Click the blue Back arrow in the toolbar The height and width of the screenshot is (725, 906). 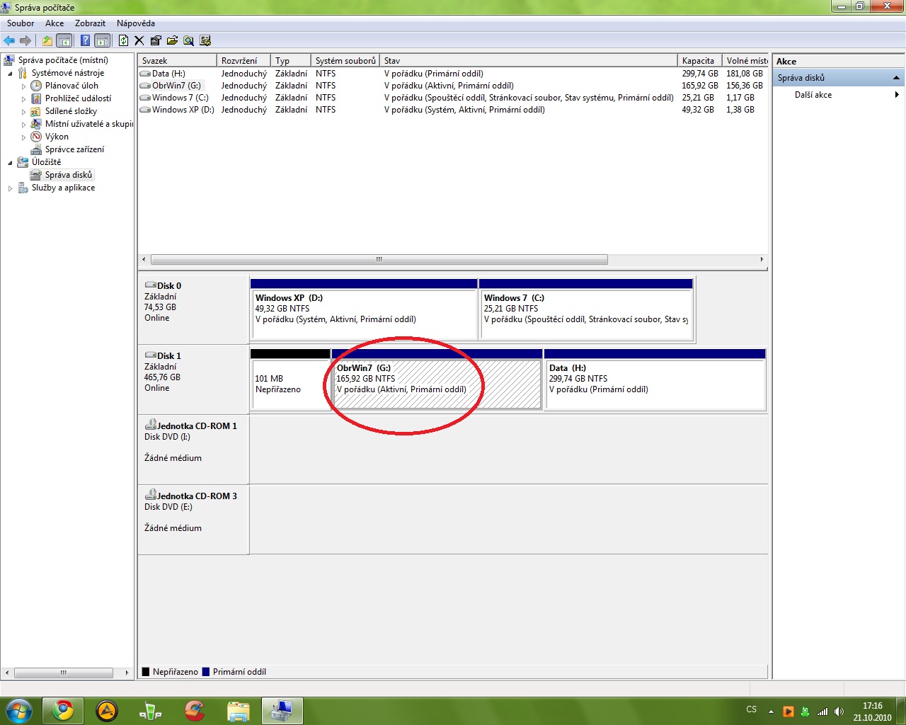[x=9, y=40]
